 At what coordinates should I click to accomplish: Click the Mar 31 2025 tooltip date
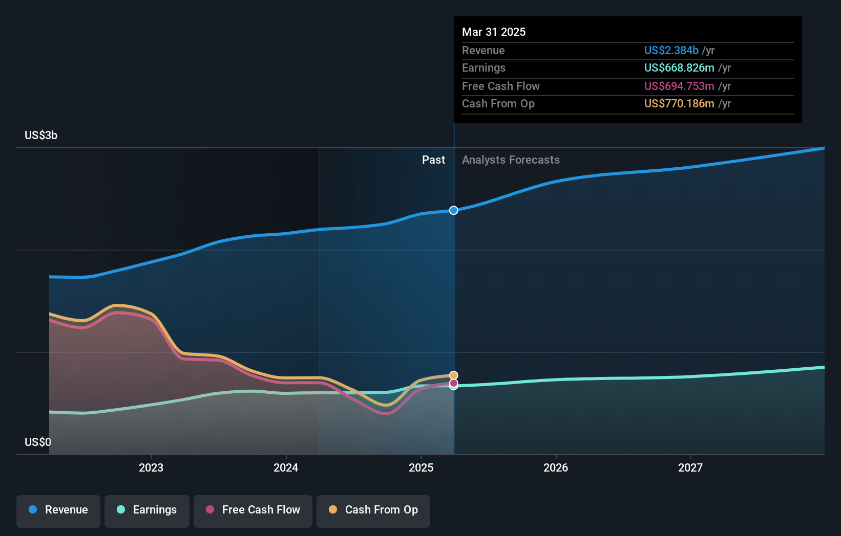pyautogui.click(x=494, y=32)
